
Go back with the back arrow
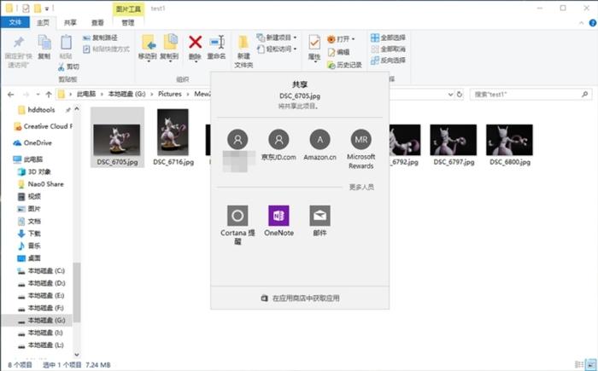coord(10,94)
